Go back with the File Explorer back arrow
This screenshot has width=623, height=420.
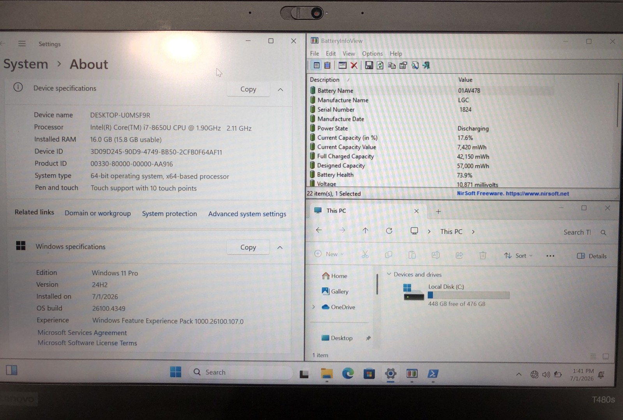319,230
